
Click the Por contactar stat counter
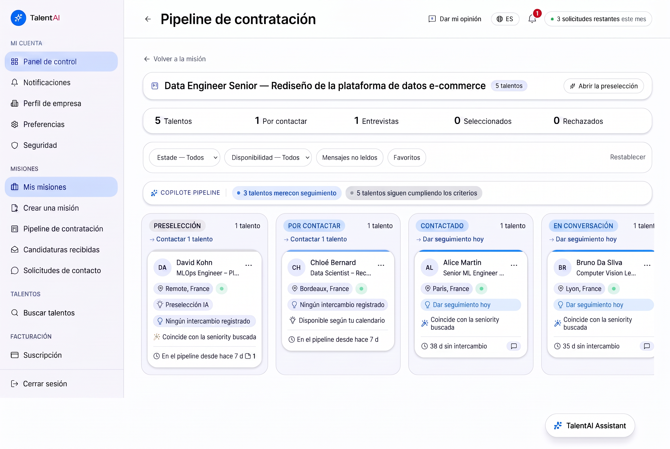[x=281, y=121]
